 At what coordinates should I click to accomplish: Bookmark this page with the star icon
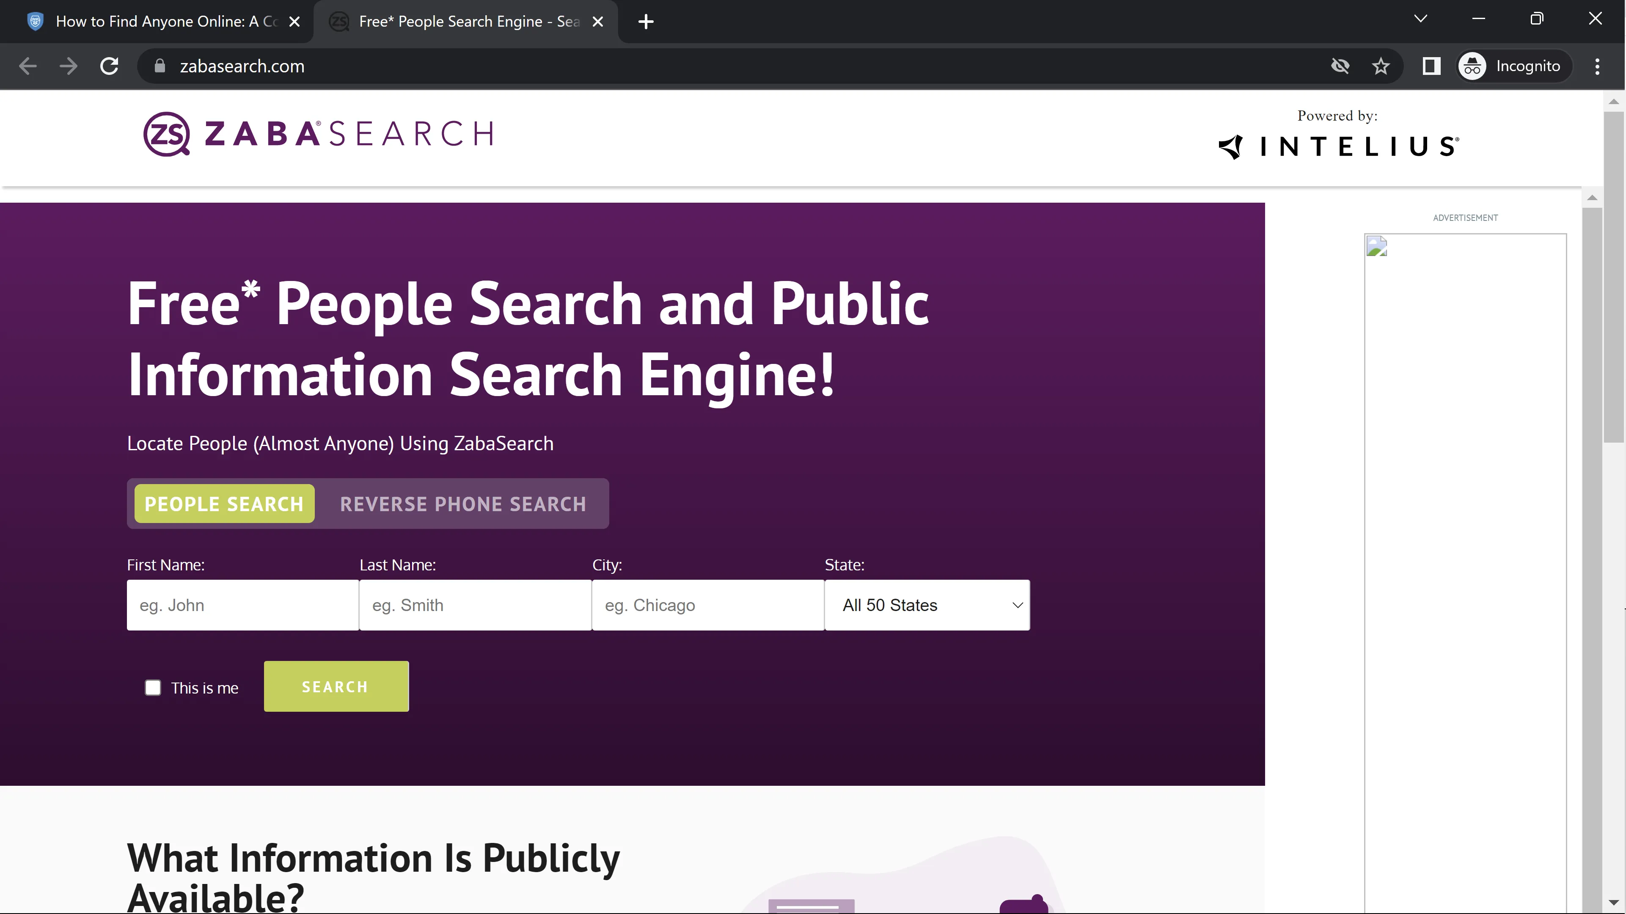[x=1381, y=66]
